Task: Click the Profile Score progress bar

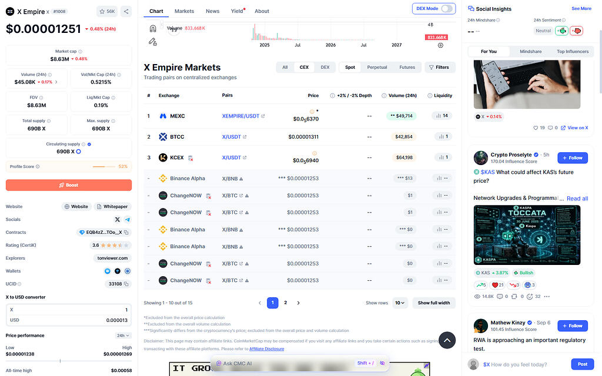Action: tap(103, 166)
